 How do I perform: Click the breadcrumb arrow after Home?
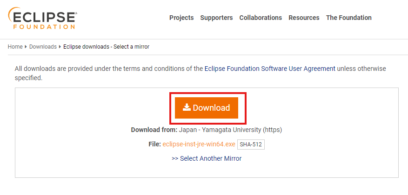(x=26, y=47)
